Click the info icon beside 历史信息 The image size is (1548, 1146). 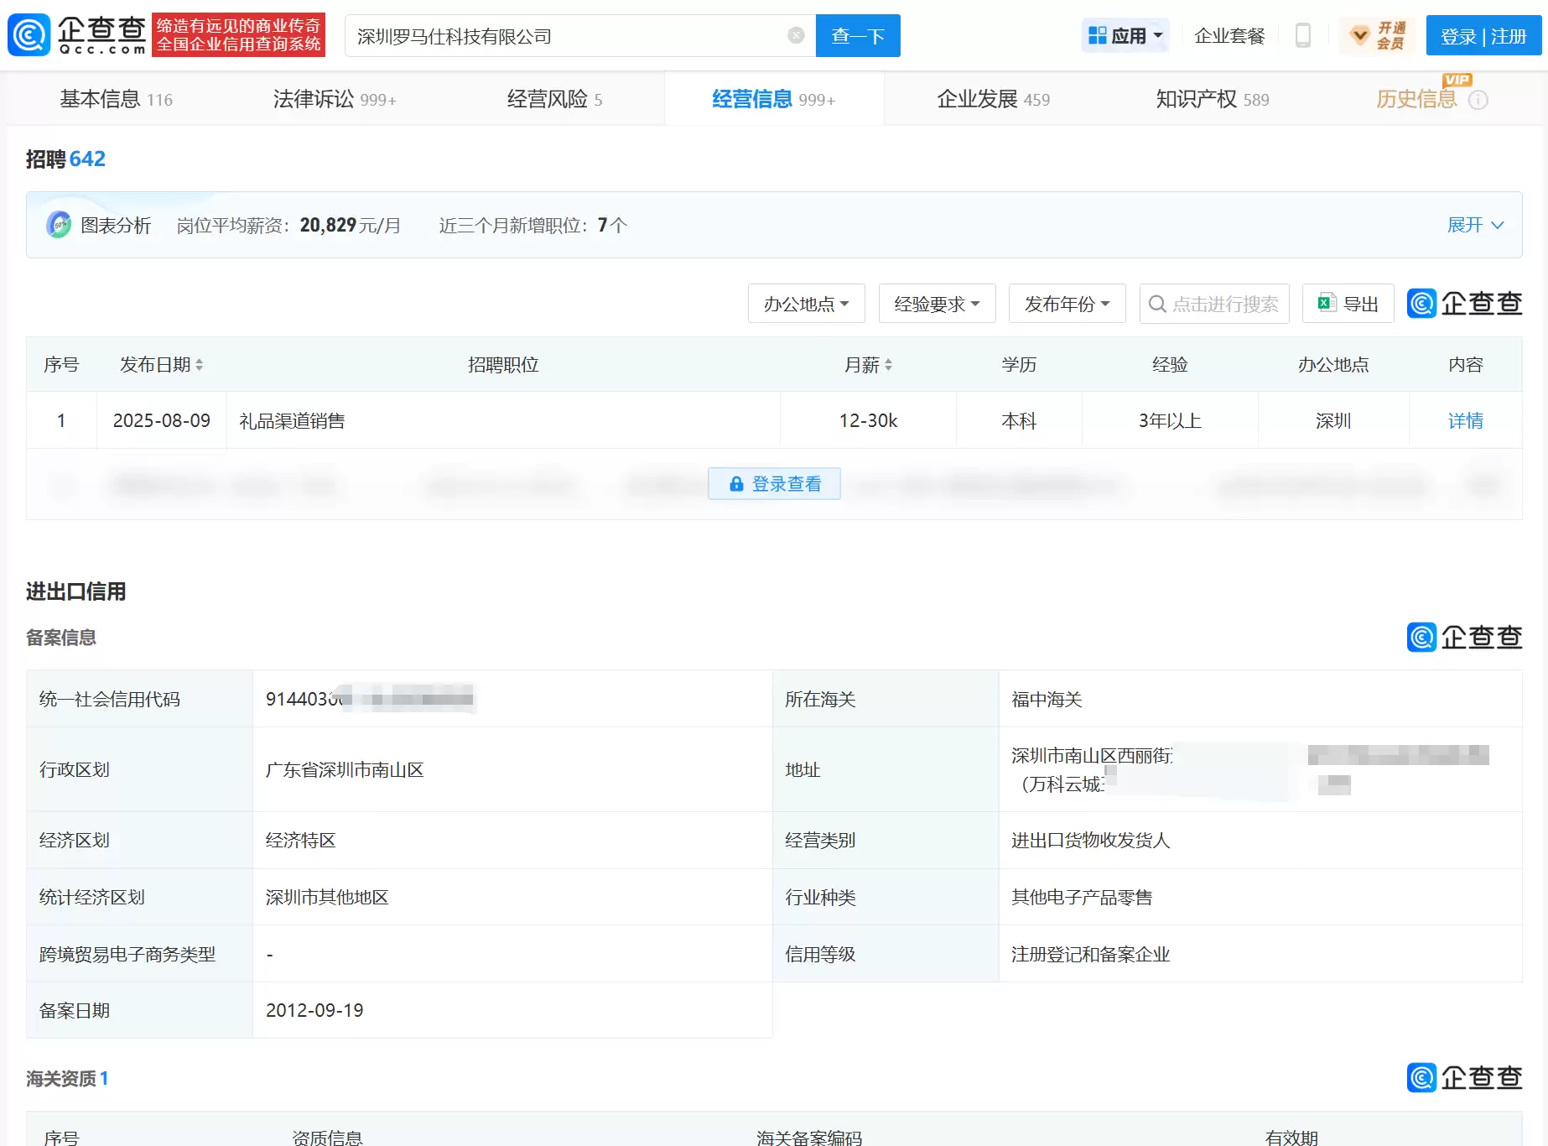1478,99
